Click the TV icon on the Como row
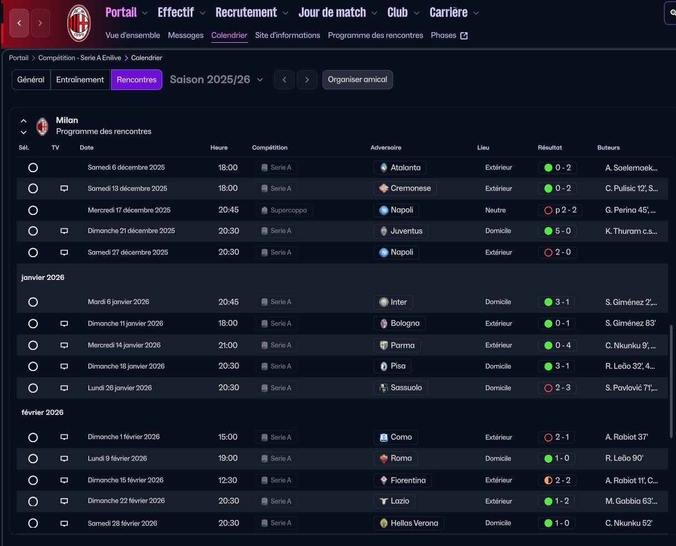Image resolution: width=676 pixels, height=546 pixels. (x=64, y=438)
